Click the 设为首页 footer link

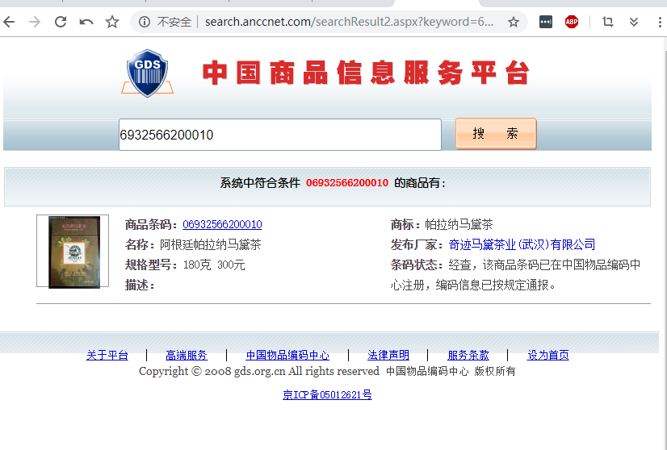[547, 355]
